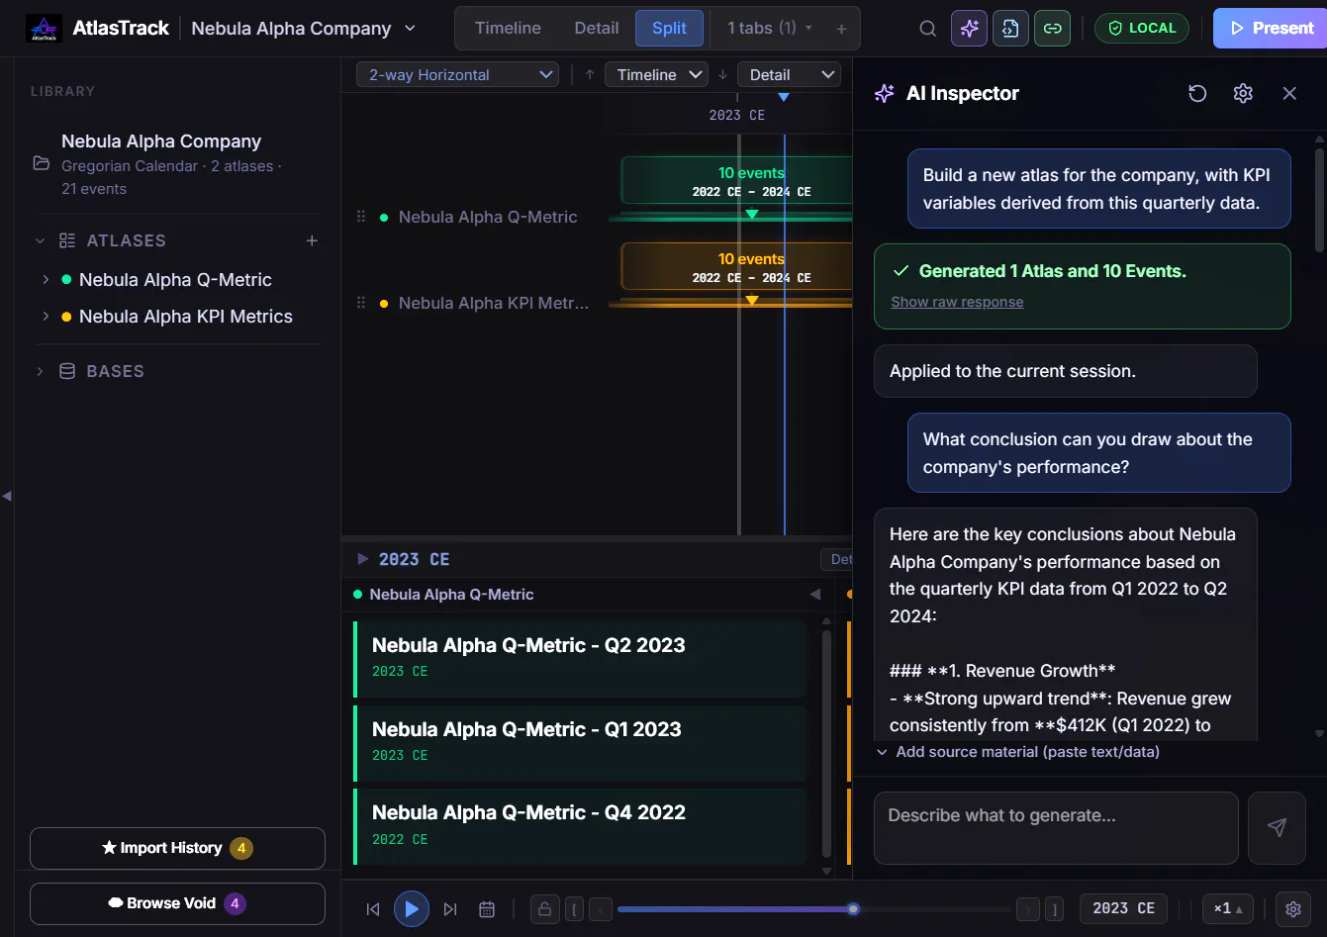Open the 1 tabs (1) menu
This screenshot has height=937, width=1327.
[x=769, y=29]
